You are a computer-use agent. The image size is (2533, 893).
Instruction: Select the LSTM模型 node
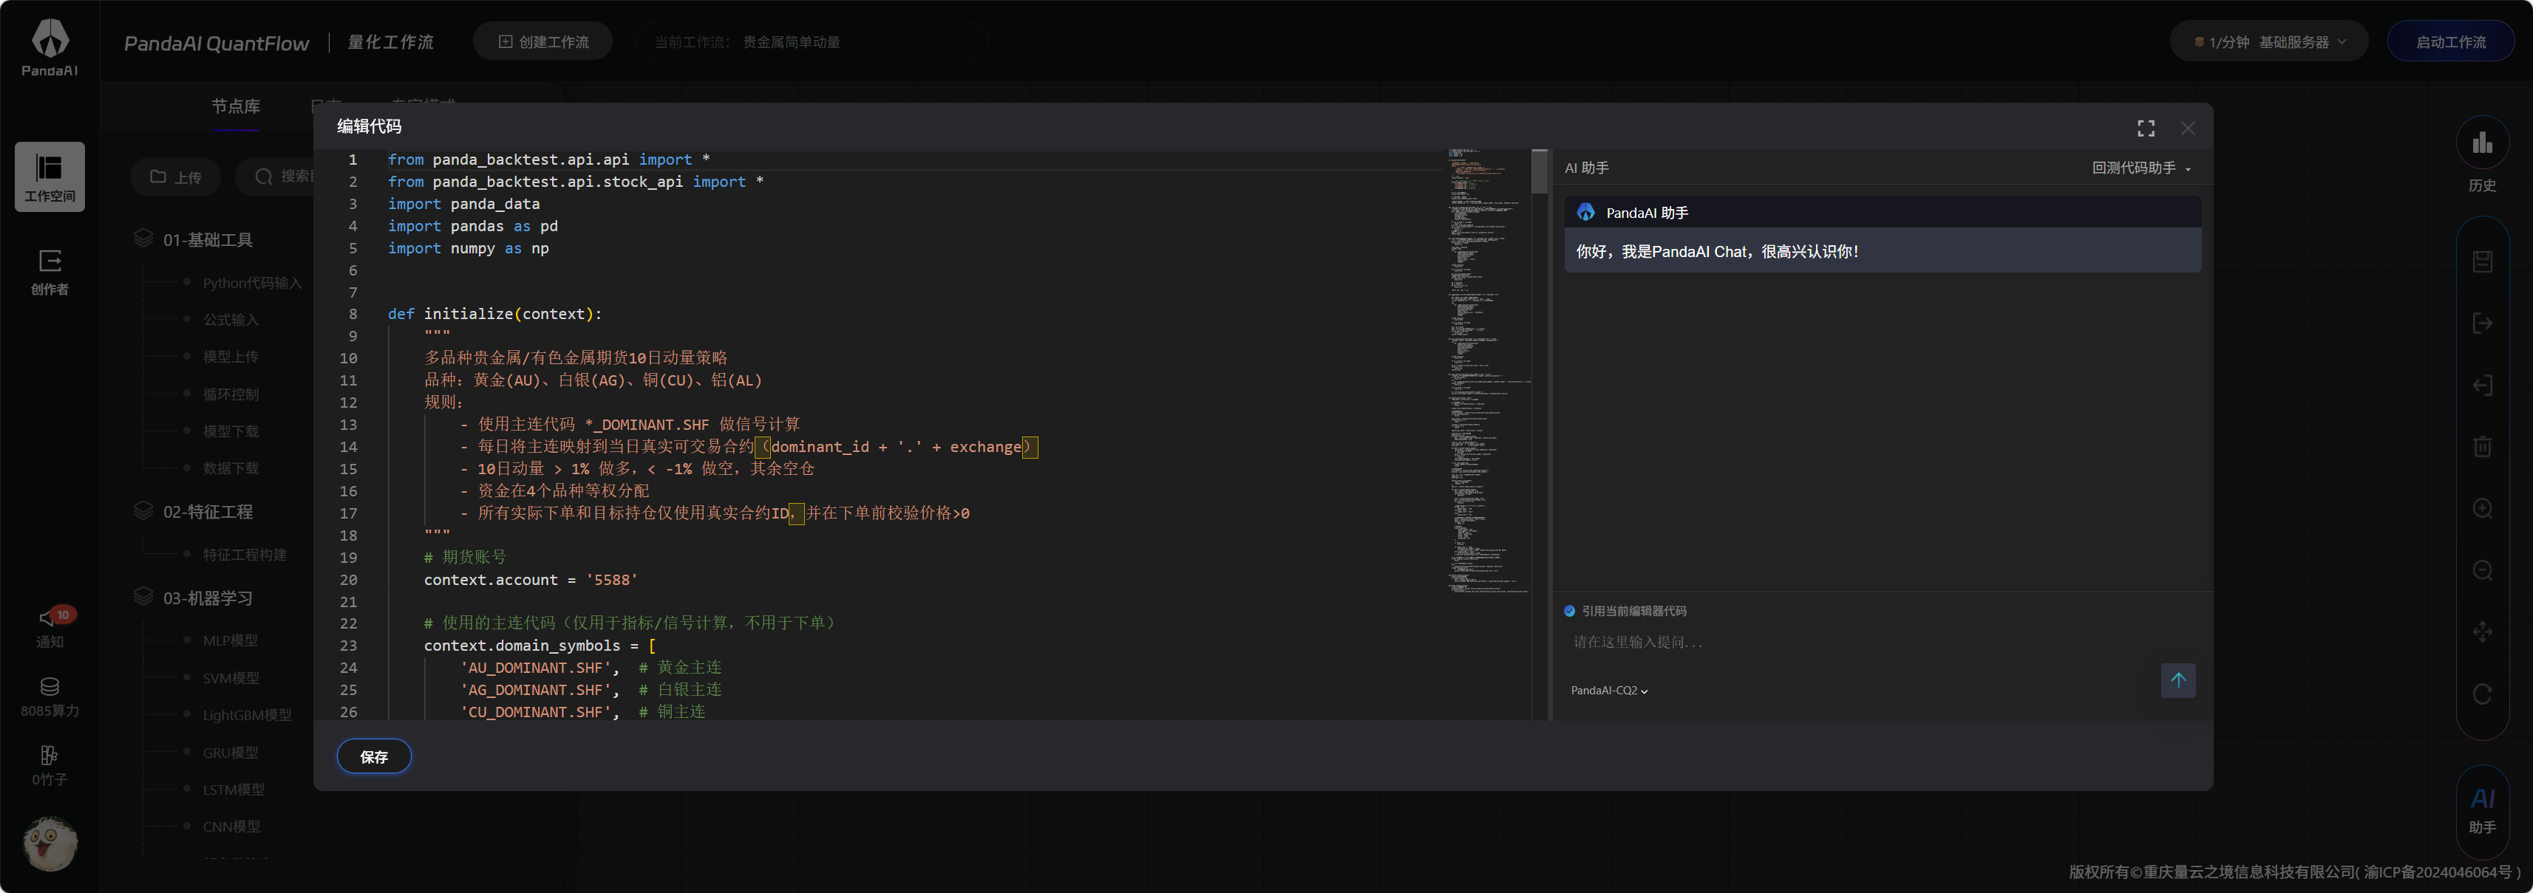(x=233, y=790)
